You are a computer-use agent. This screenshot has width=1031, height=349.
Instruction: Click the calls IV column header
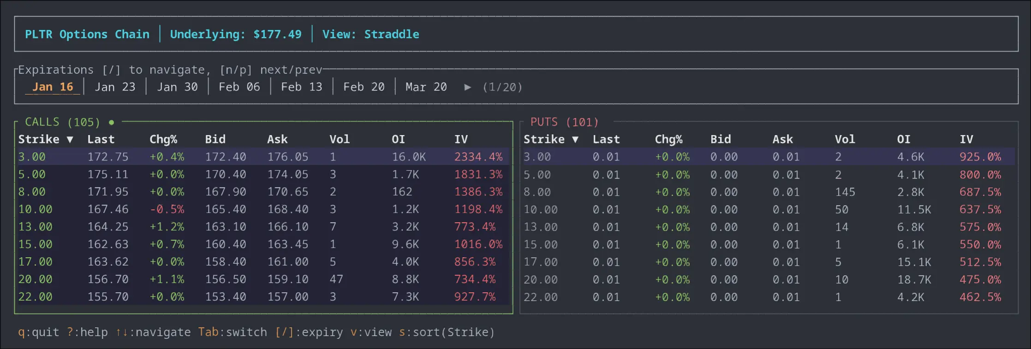461,139
